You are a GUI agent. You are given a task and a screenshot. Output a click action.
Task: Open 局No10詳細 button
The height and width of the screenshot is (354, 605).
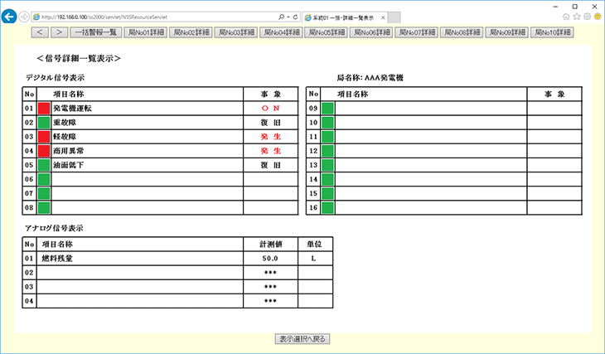click(x=552, y=32)
